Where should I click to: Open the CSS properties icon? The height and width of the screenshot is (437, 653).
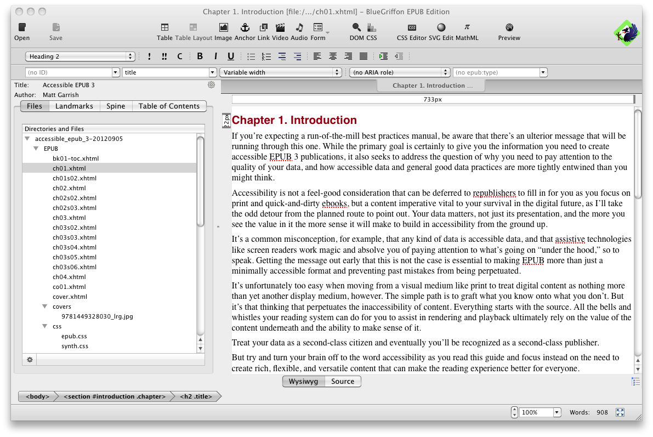[372, 27]
